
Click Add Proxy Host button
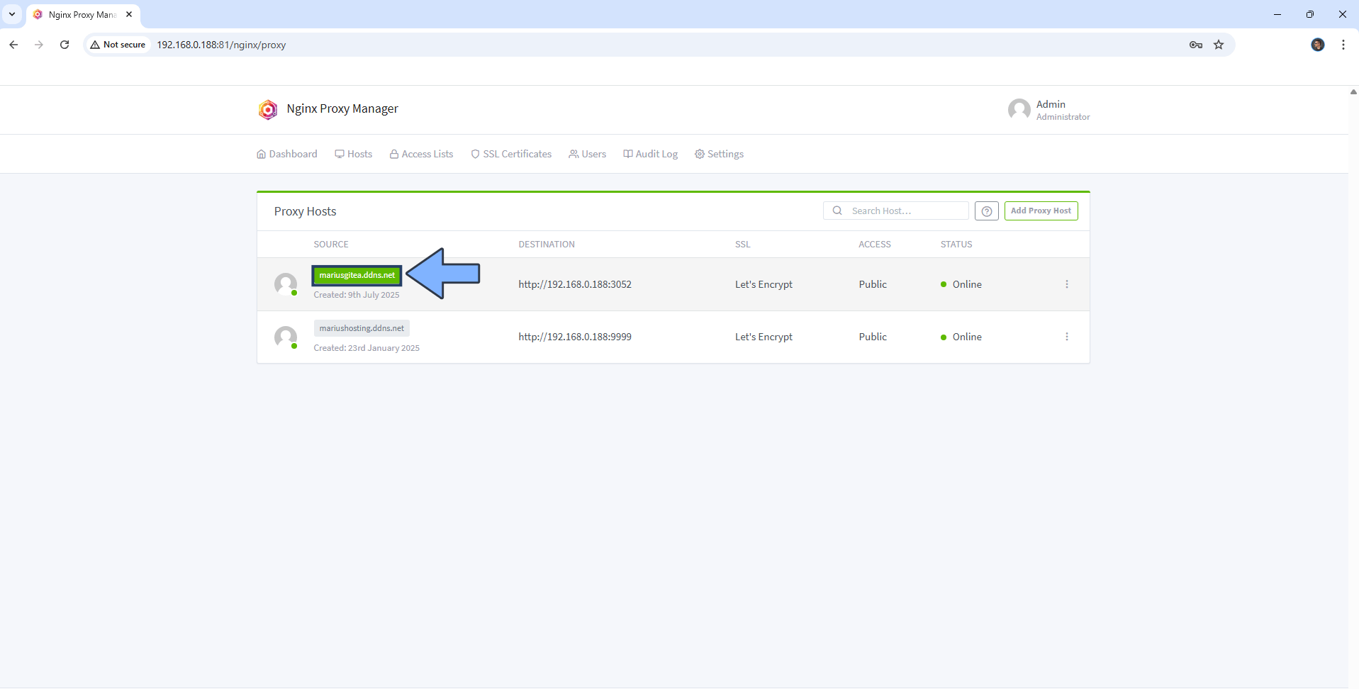point(1041,211)
